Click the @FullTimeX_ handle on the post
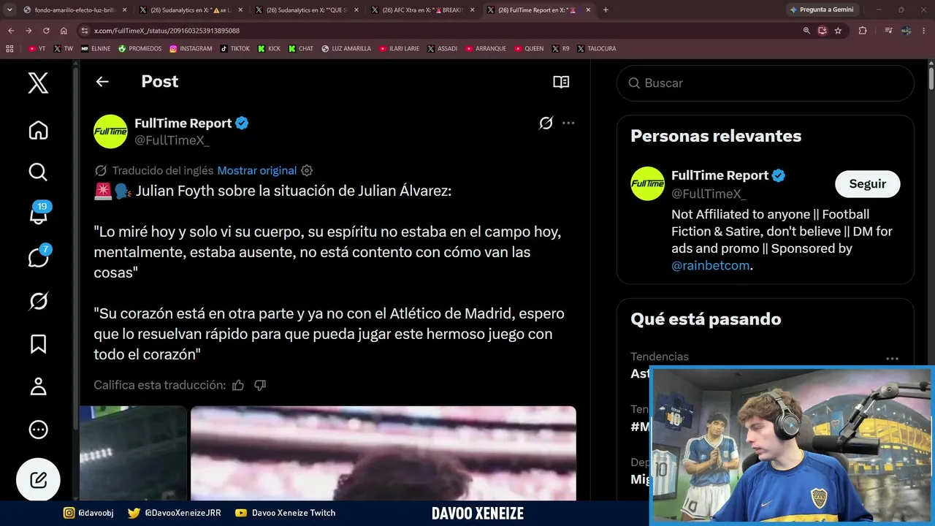935x526 pixels. (x=172, y=140)
